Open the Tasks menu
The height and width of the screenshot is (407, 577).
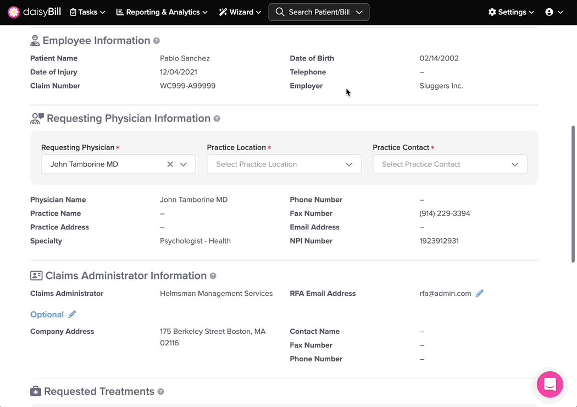[x=87, y=12]
